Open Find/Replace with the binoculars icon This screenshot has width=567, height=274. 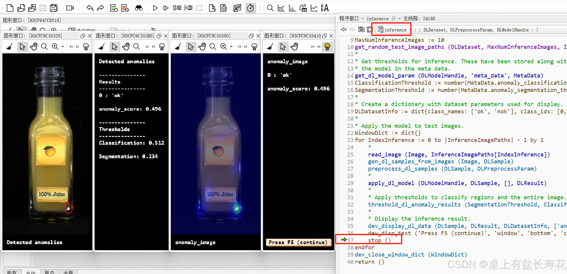139,8
